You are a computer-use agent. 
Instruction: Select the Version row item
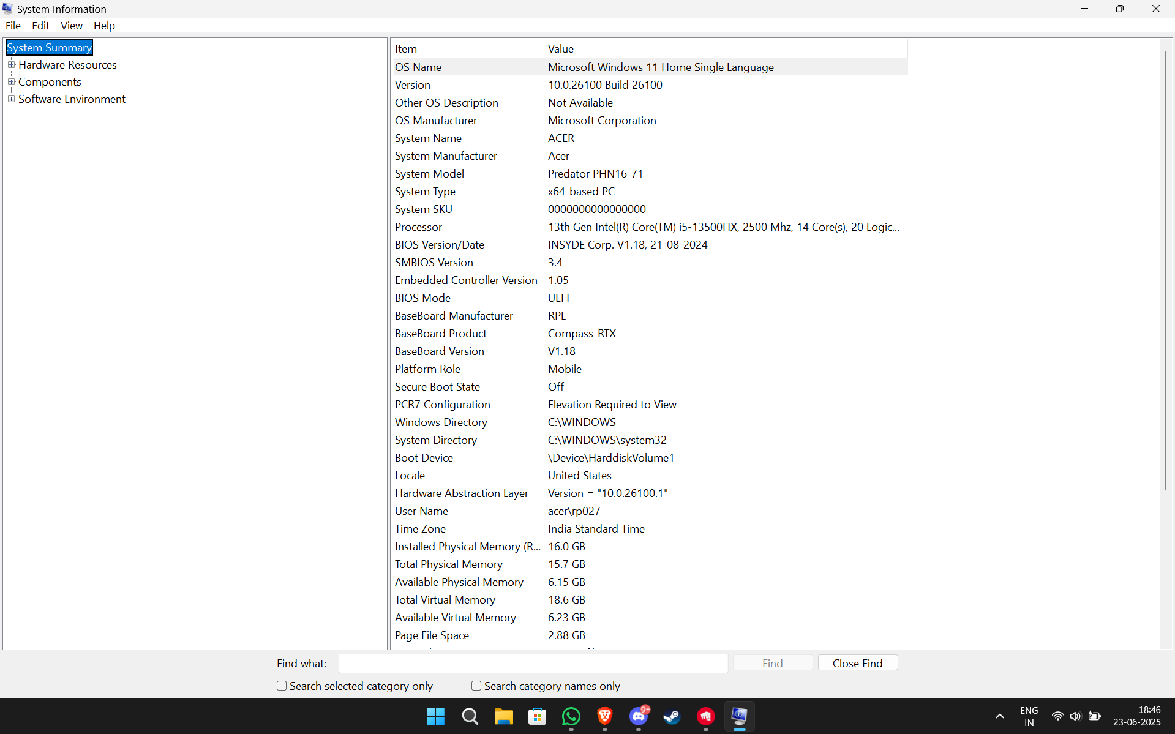650,84
